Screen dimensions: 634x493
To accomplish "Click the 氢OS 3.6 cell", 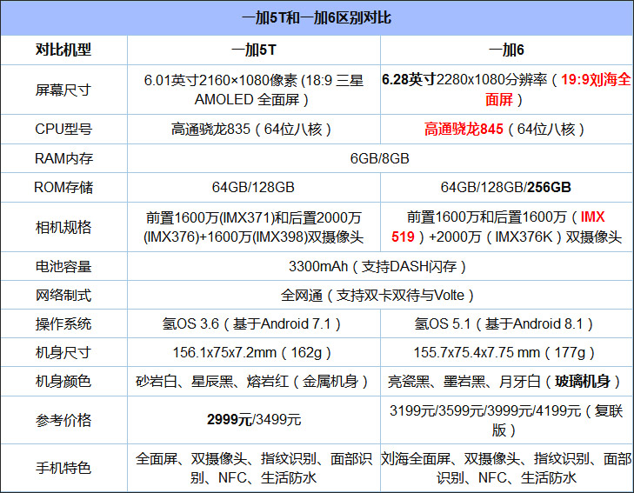I will 254,323.
